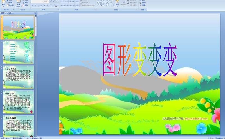Click the Clear Formatting icon
Screen dimensions: 225x139
[57, 1]
